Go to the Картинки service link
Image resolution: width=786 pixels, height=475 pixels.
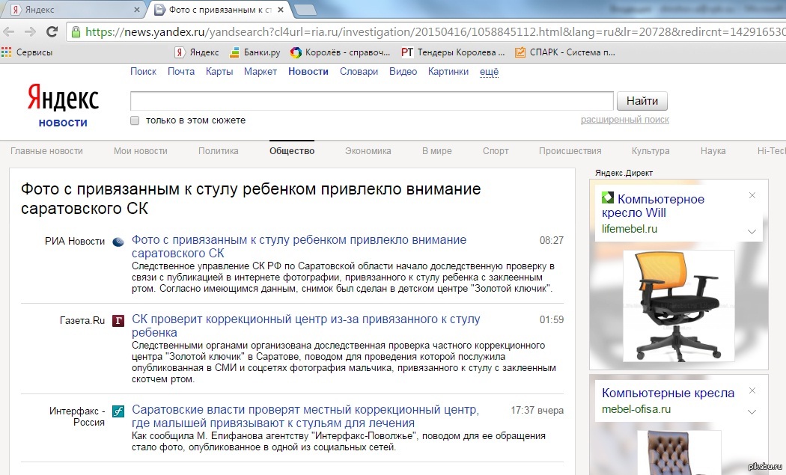pos(448,72)
